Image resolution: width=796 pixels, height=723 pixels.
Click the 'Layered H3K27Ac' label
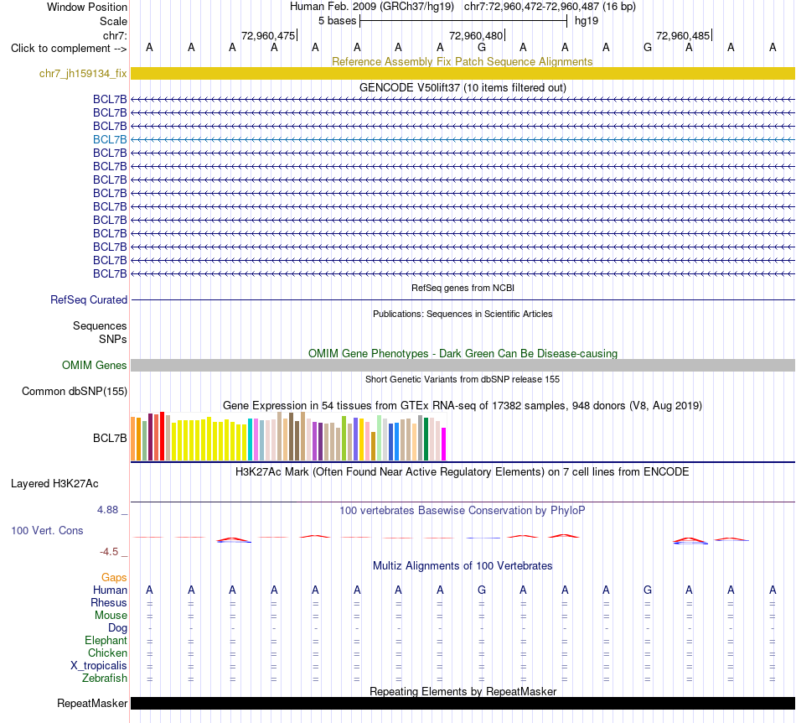[54, 483]
